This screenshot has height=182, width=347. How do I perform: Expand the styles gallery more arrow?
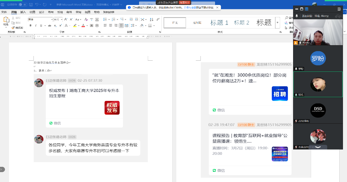[x=277, y=23]
